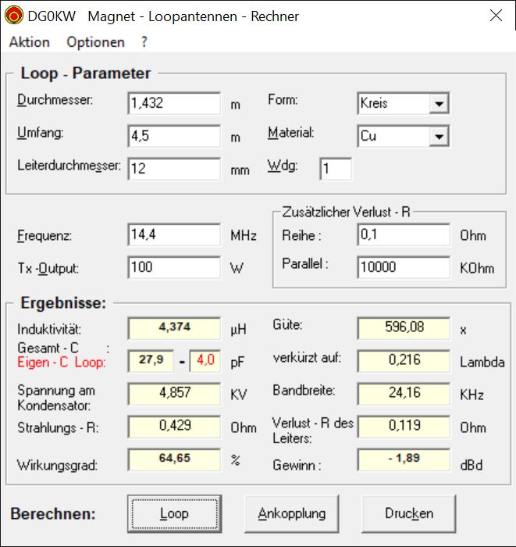Close the Magnet-Loopantennen-Rechner window
Screen dimensions: 516x547
click(496, 16)
